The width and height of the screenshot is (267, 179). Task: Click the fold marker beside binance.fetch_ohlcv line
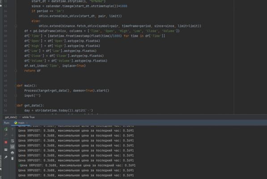click(16, 26)
